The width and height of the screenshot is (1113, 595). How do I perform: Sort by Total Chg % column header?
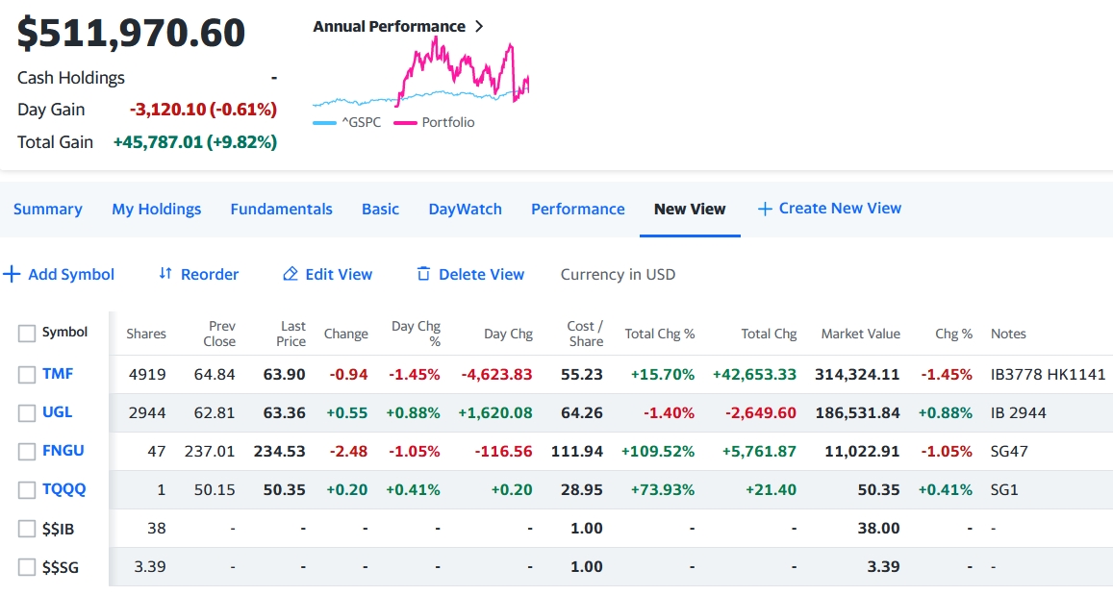[659, 334]
